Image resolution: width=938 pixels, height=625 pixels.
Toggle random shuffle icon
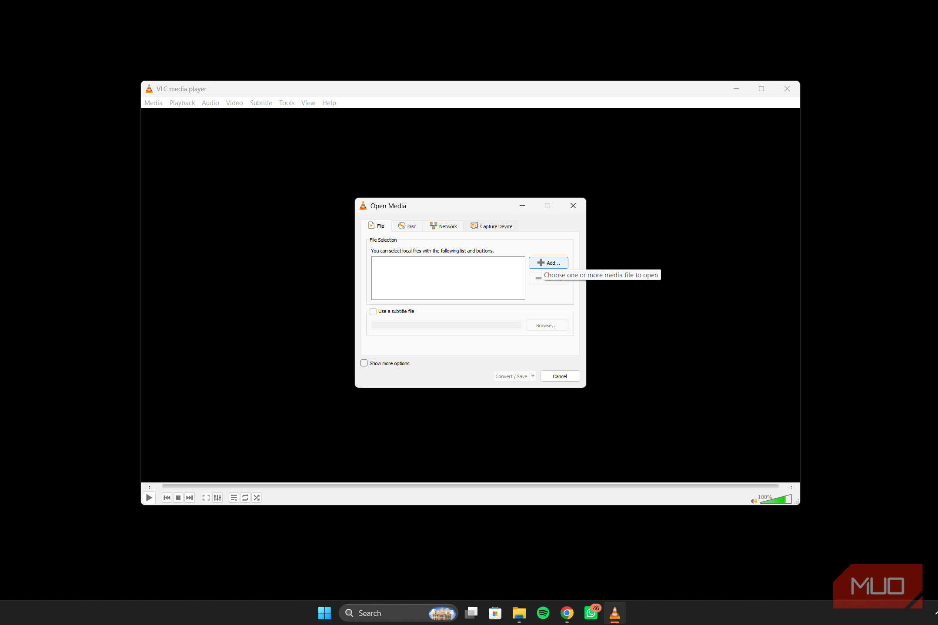click(257, 498)
